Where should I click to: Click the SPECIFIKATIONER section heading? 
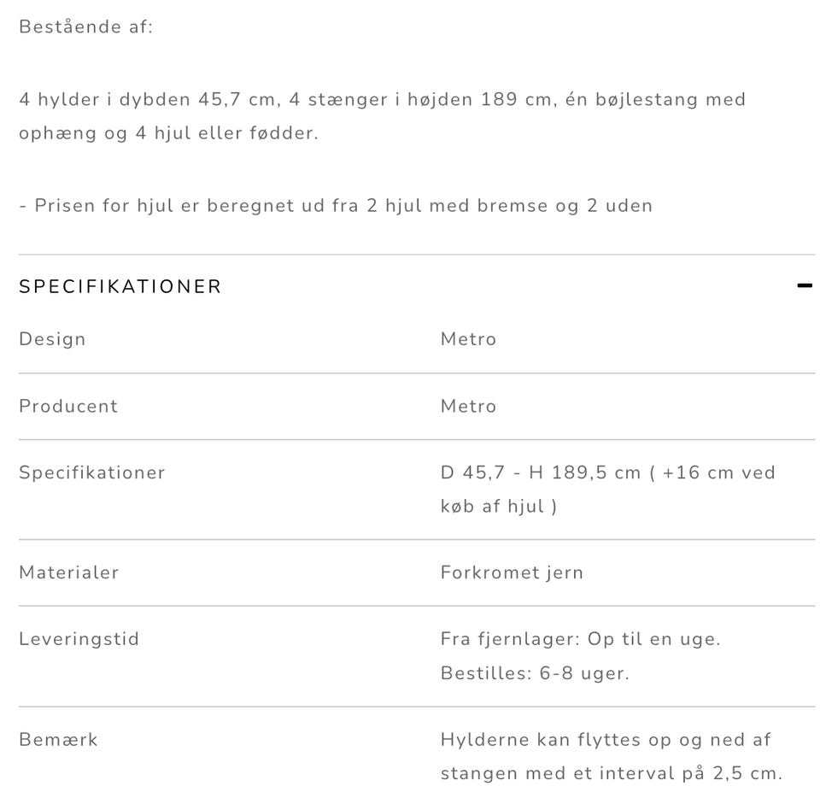[120, 286]
